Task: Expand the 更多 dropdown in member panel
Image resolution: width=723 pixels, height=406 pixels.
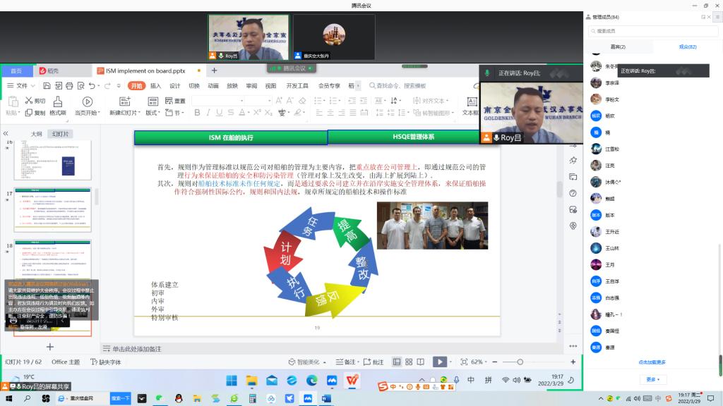Action: point(652,379)
